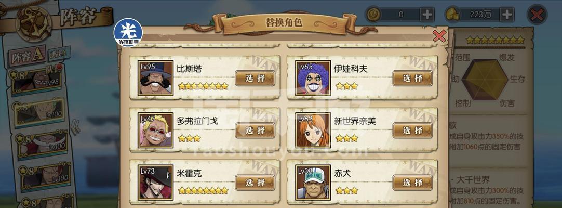Switch to the 阵容A tab
The height and width of the screenshot is (208, 562).
(27, 57)
